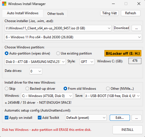145x137 pixels.
Task: Open the Disk 0 SAMSUNG drive dropdown
Action: click(x=35, y=62)
